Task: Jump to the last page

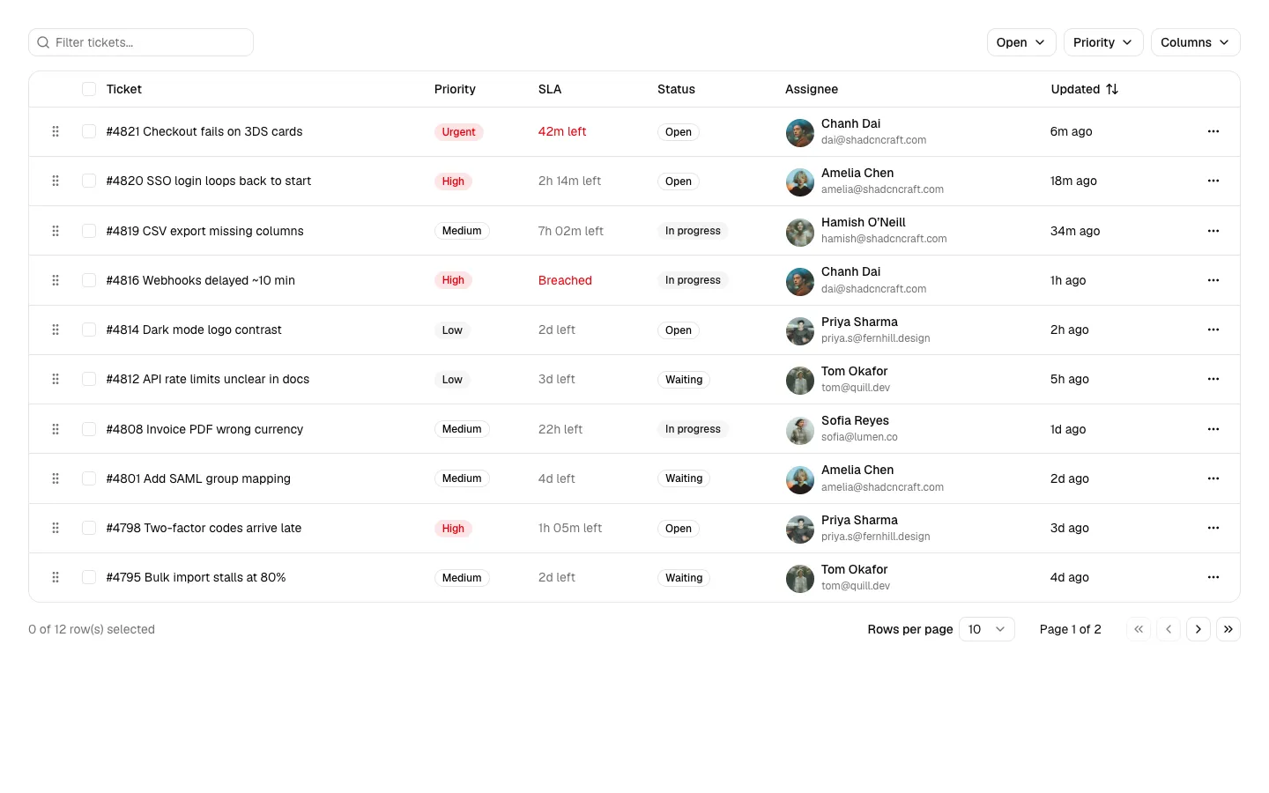Action: (1228, 629)
